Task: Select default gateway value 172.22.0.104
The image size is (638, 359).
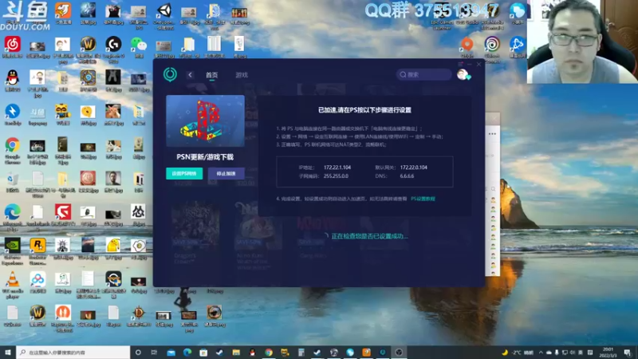Action: point(414,168)
